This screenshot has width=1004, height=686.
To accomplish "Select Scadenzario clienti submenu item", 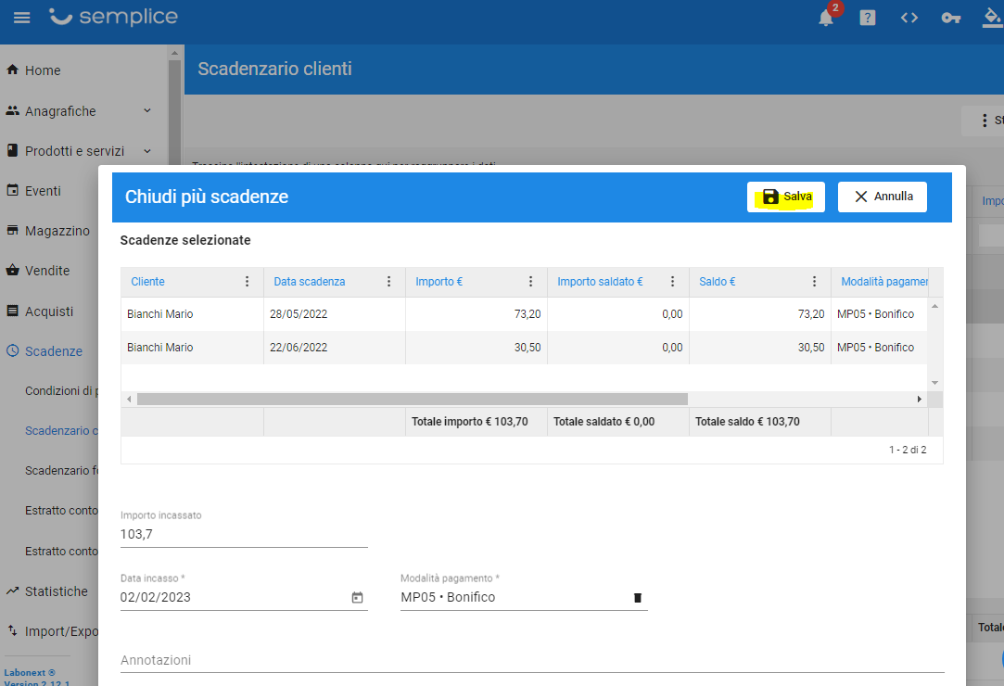I will click(61, 430).
